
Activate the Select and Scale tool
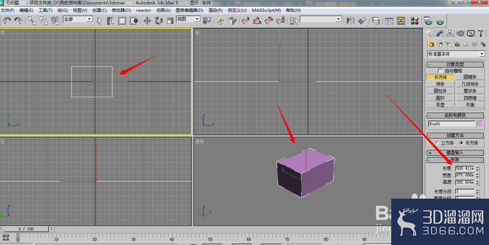(x=170, y=21)
